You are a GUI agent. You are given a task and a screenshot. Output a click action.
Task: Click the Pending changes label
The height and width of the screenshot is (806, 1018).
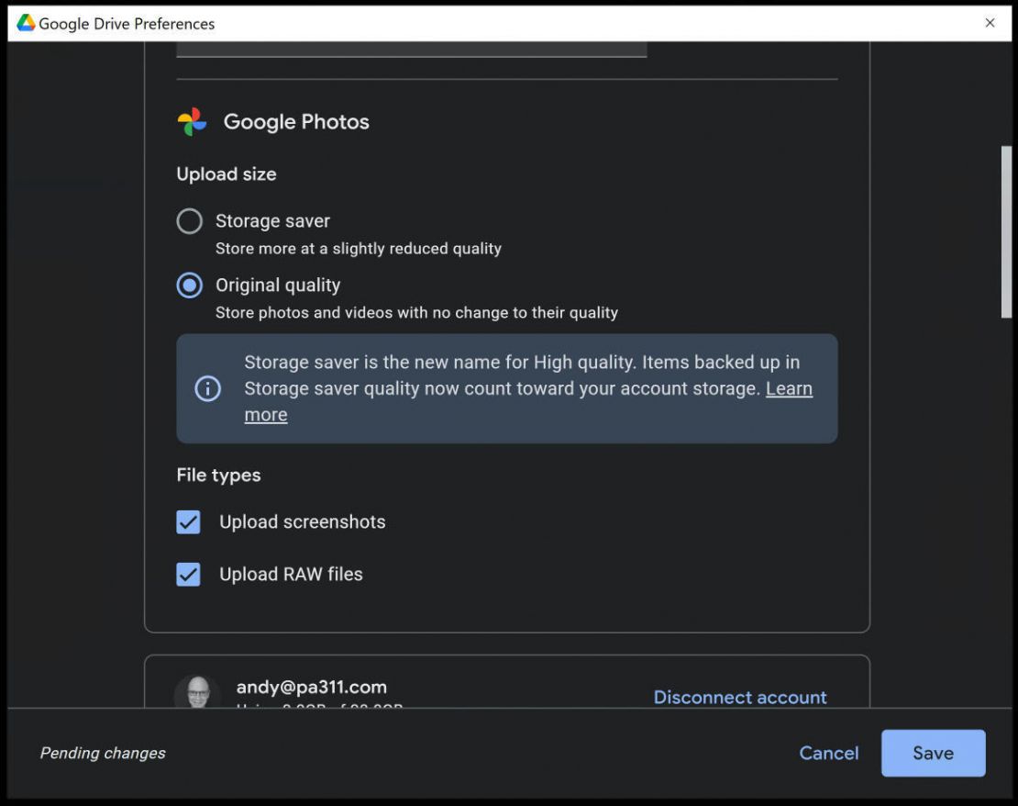pyautogui.click(x=102, y=753)
